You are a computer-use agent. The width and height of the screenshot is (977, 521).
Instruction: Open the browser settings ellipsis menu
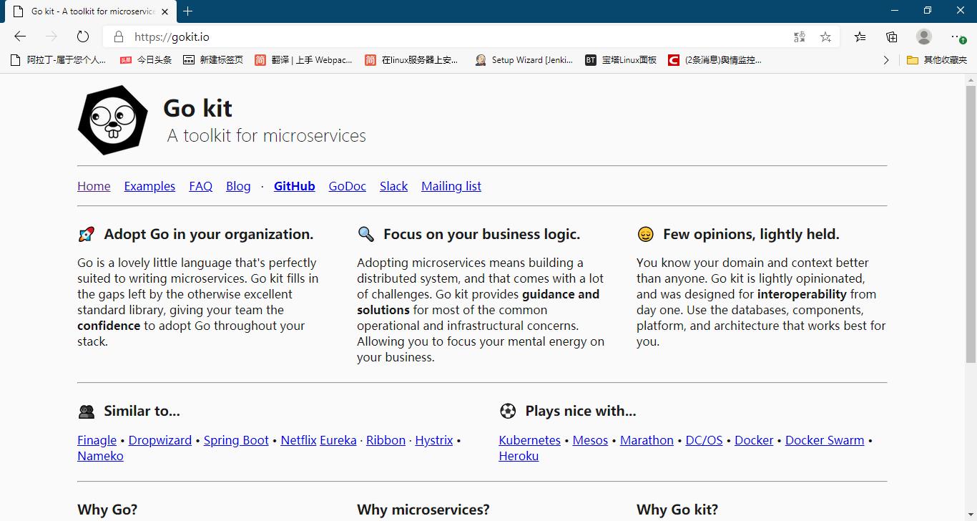957,36
